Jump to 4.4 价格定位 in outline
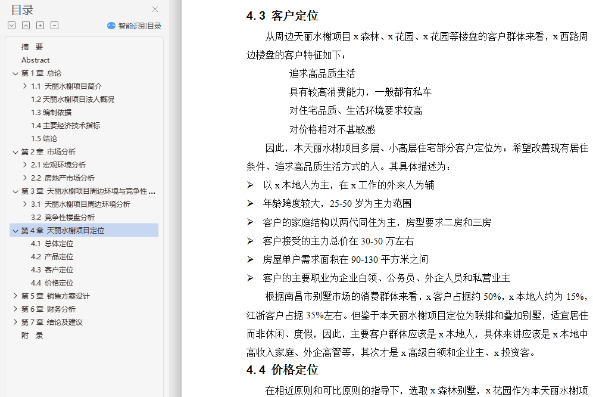Image resolution: width=593 pixels, height=397 pixels. pos(52,283)
